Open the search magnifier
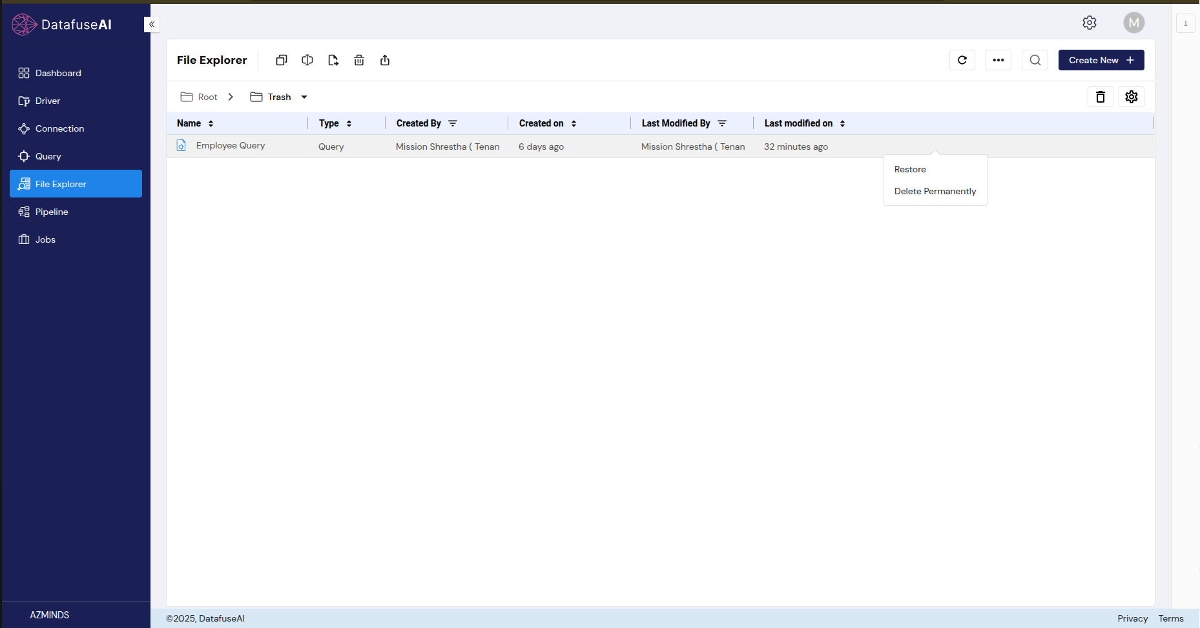Viewport: 1200px width, 628px height. point(1035,60)
